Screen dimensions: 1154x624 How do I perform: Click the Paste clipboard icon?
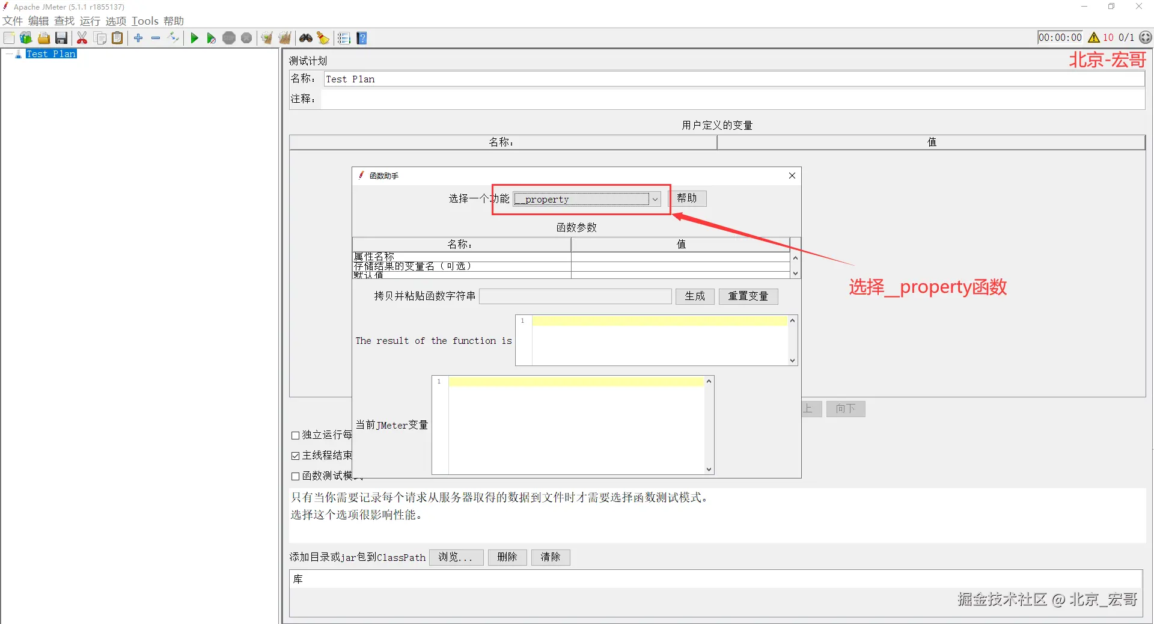click(117, 38)
